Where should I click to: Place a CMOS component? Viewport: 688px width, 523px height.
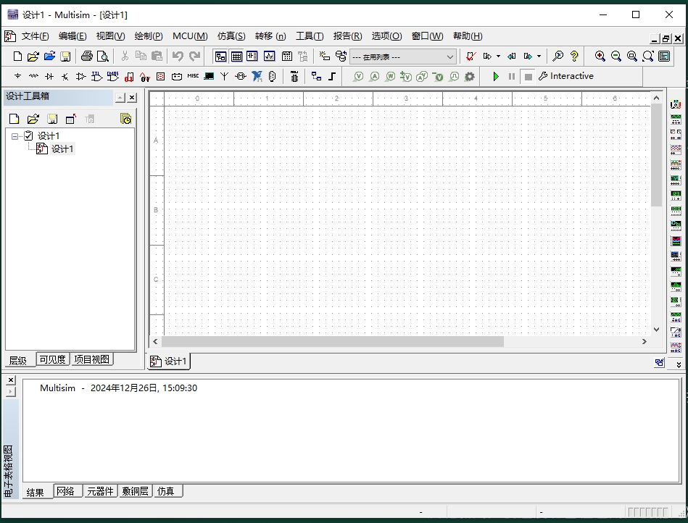coord(113,76)
